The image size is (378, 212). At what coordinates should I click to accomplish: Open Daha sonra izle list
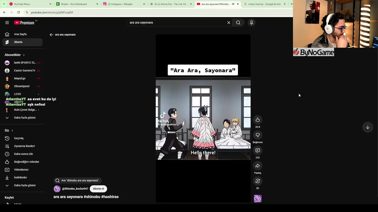click(23, 154)
